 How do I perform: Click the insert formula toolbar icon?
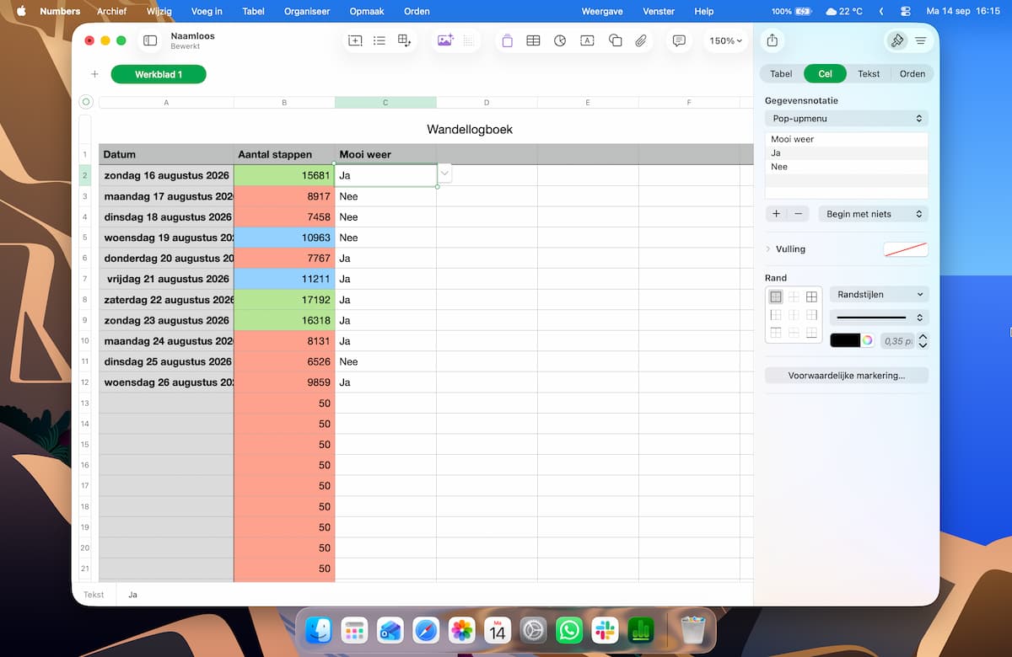(355, 40)
